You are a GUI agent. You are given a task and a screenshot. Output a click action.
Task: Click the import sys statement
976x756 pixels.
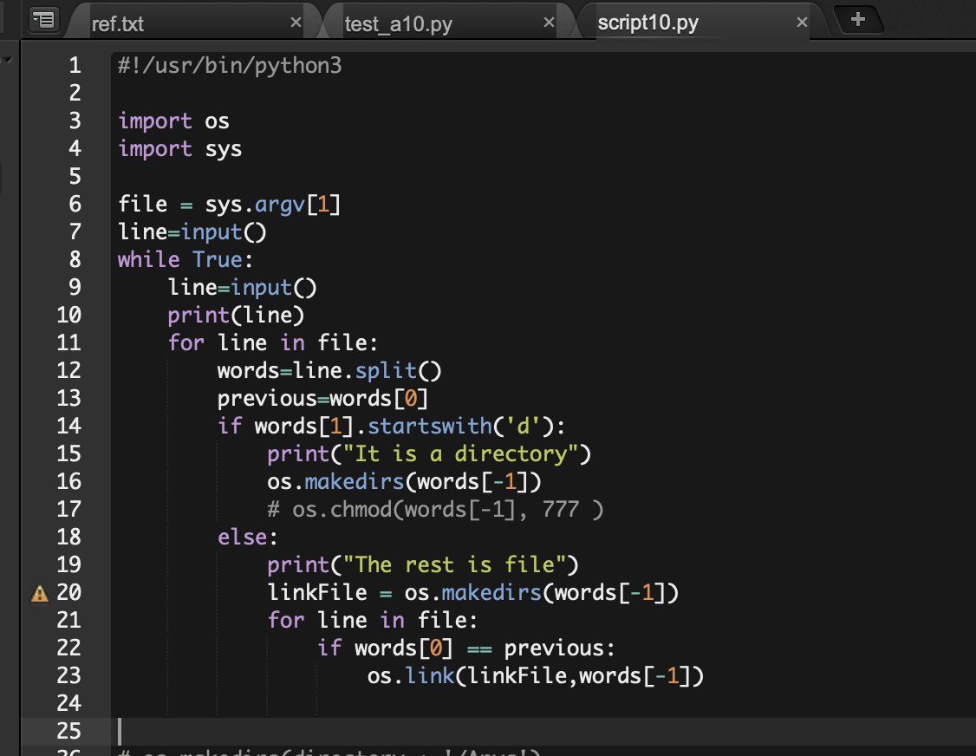point(179,148)
